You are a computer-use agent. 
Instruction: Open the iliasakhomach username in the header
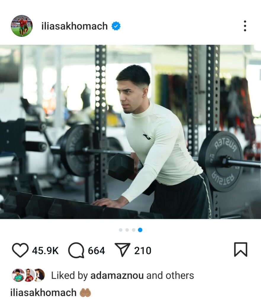(x=74, y=26)
